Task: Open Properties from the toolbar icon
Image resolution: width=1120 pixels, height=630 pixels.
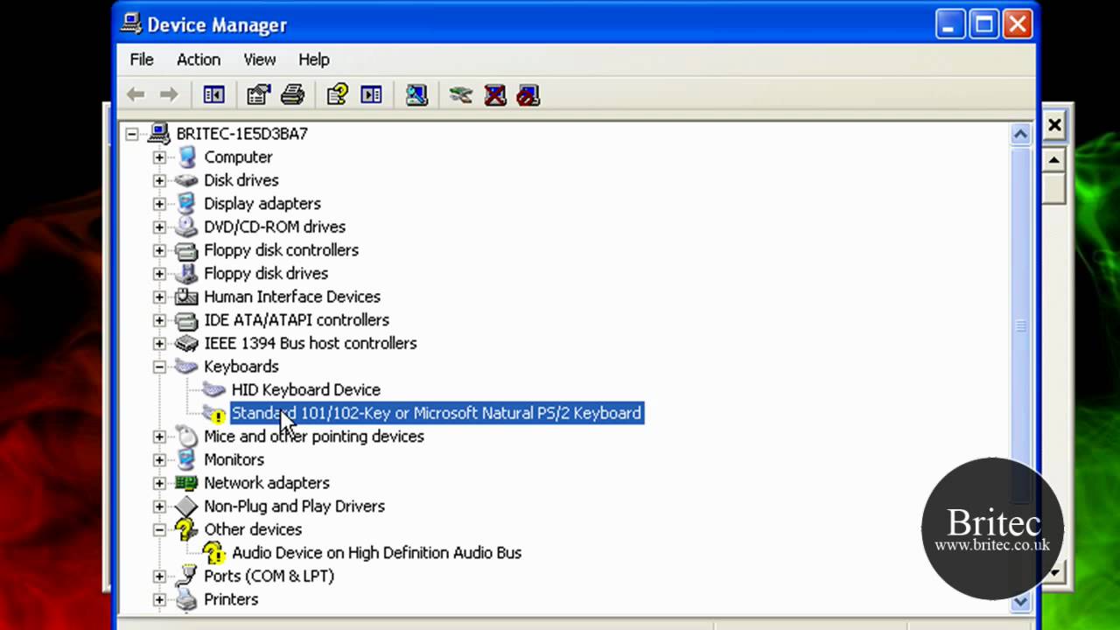Action: [x=258, y=94]
